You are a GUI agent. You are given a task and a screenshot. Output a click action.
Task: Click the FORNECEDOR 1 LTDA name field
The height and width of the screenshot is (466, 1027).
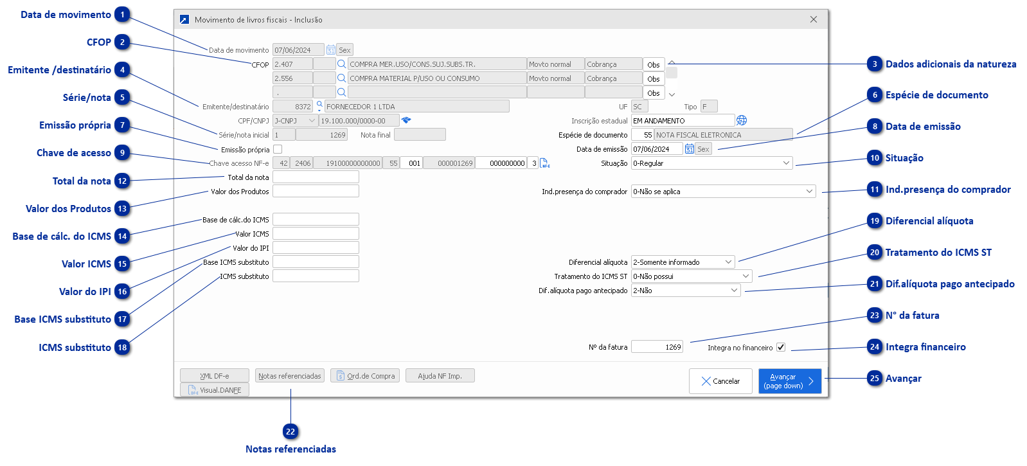point(417,107)
